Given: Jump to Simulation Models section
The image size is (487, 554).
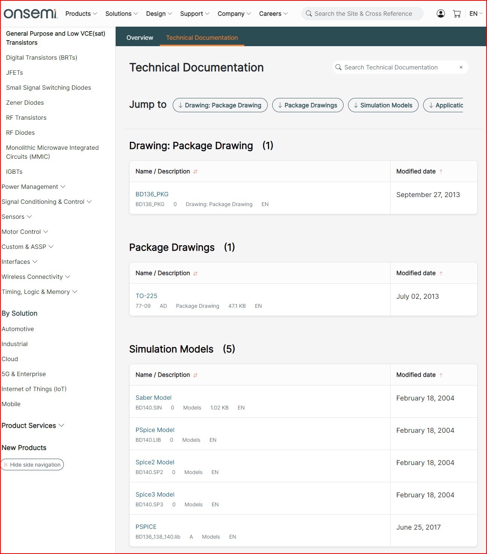Looking at the screenshot, I should pyautogui.click(x=383, y=105).
